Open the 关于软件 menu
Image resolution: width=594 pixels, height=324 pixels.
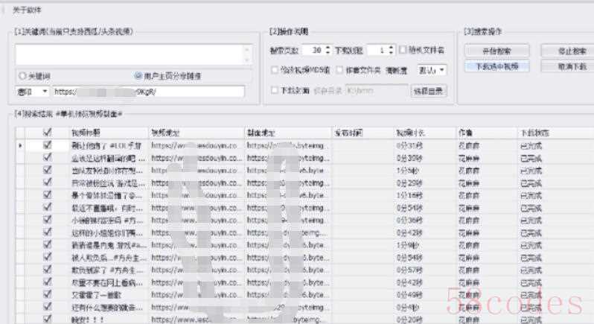[x=27, y=10]
